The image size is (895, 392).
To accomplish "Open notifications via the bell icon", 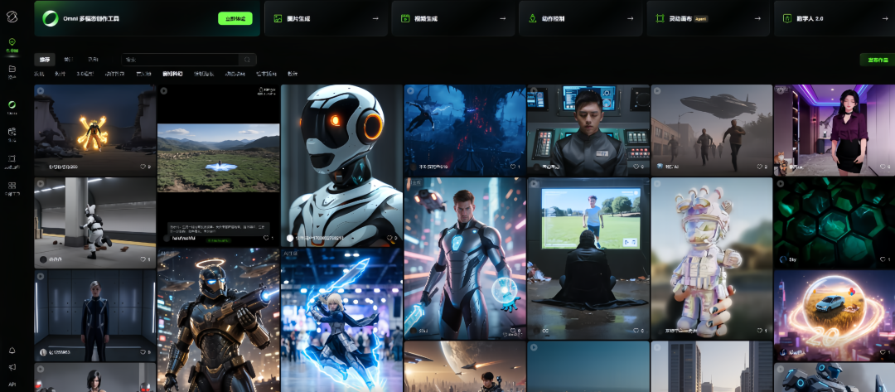I will click(12, 351).
